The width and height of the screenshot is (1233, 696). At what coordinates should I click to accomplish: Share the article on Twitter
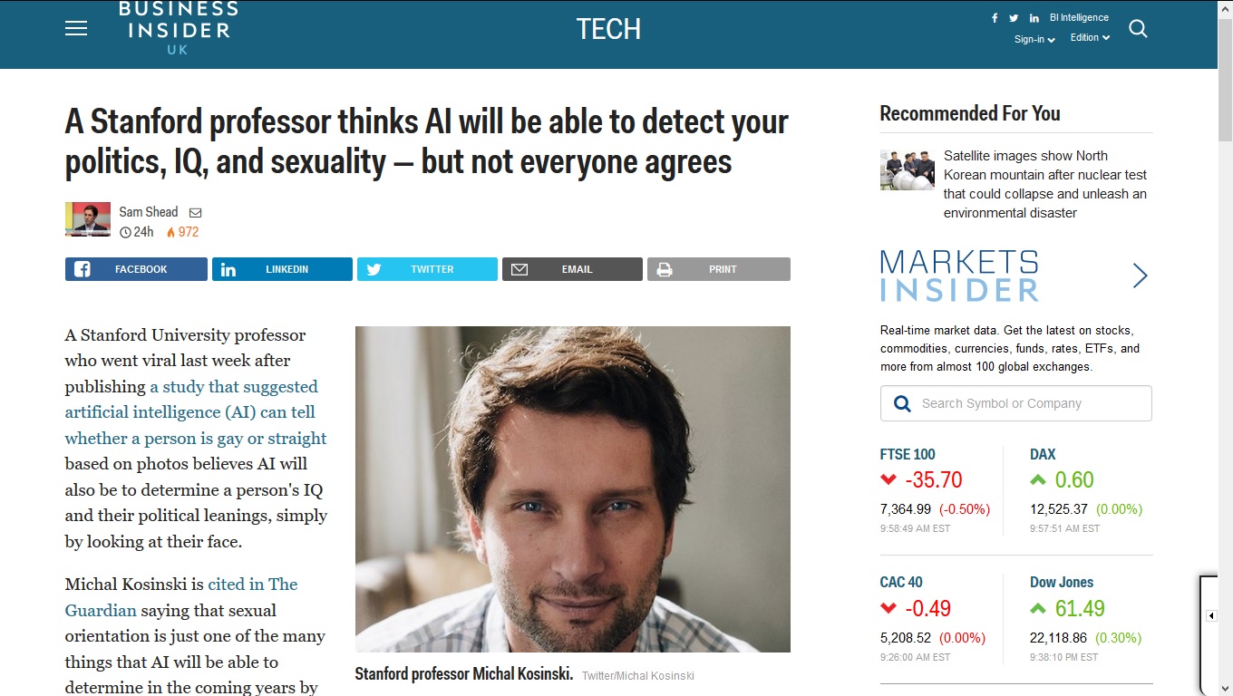pos(427,269)
